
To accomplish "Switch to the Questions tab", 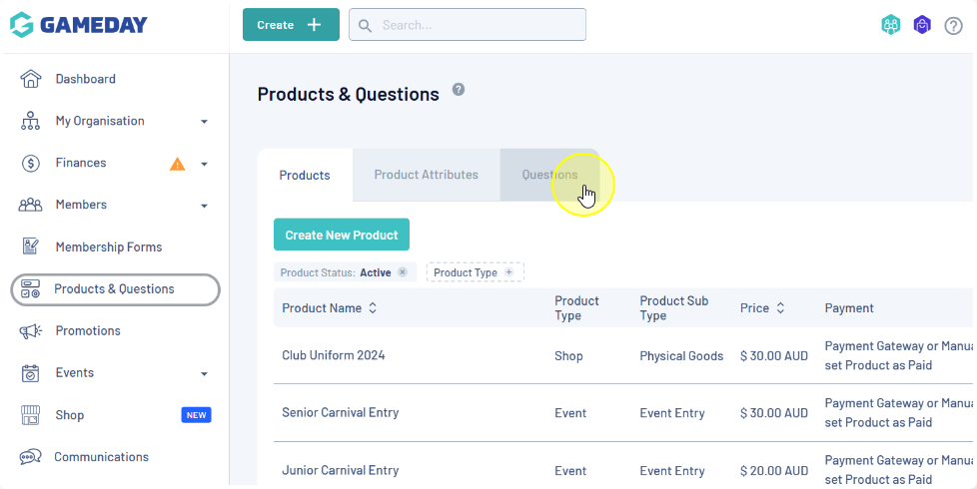I will (549, 175).
